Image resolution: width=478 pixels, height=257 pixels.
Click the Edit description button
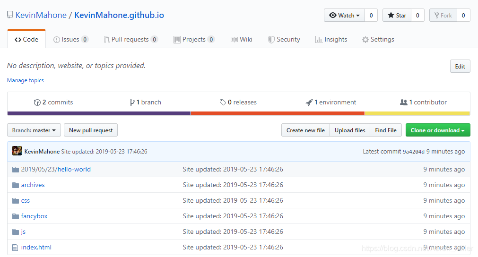tap(460, 67)
